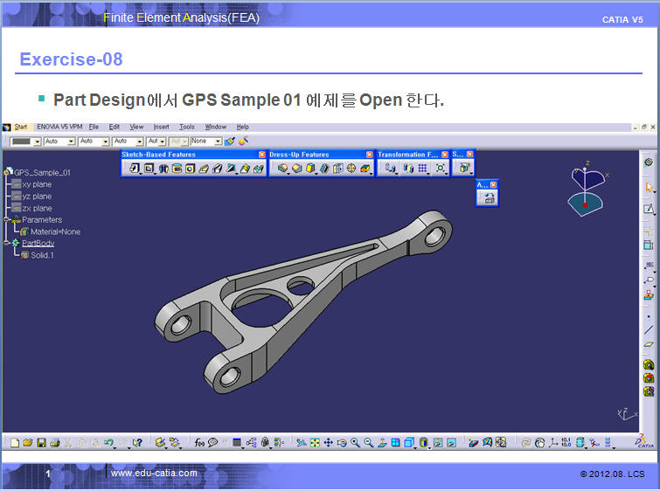The image size is (660, 491).
Task: Expand the Parameters tree node
Action: point(6,220)
